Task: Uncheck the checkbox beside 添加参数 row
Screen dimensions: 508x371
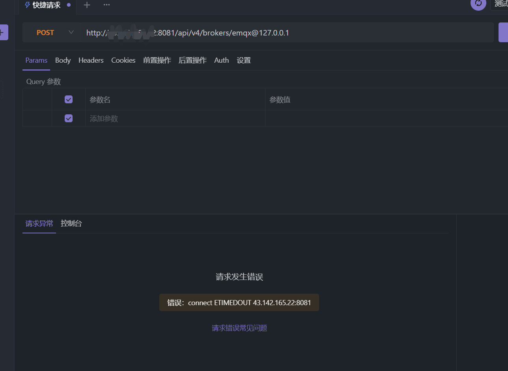Action: pyautogui.click(x=69, y=118)
